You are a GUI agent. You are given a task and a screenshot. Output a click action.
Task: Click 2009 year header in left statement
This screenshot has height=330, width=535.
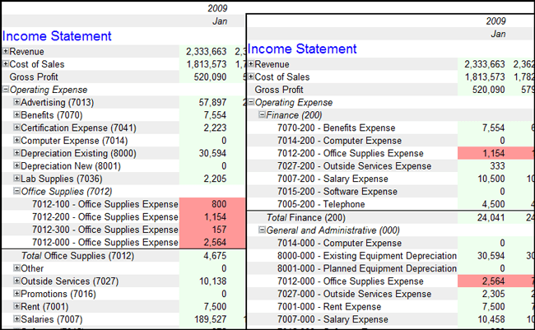tap(217, 8)
